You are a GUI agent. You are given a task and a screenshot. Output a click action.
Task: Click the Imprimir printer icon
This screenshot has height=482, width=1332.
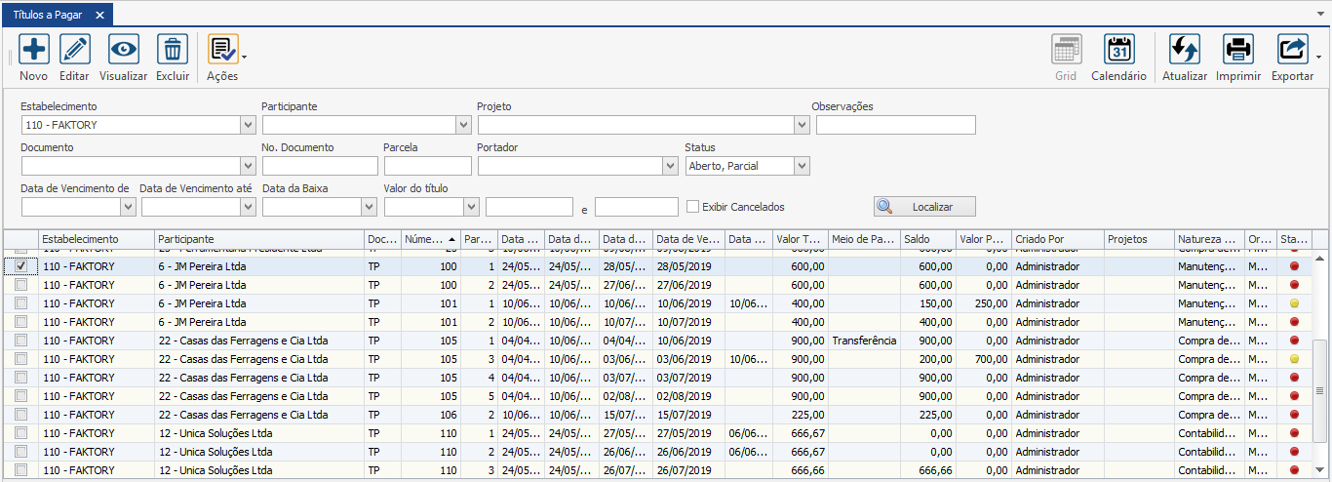(x=1238, y=50)
